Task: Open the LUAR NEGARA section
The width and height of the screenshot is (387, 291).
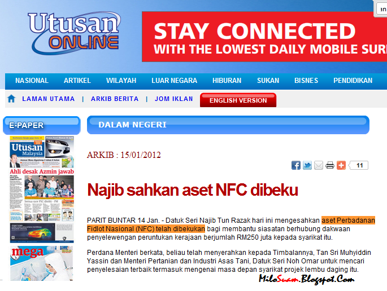Action: click(174, 81)
